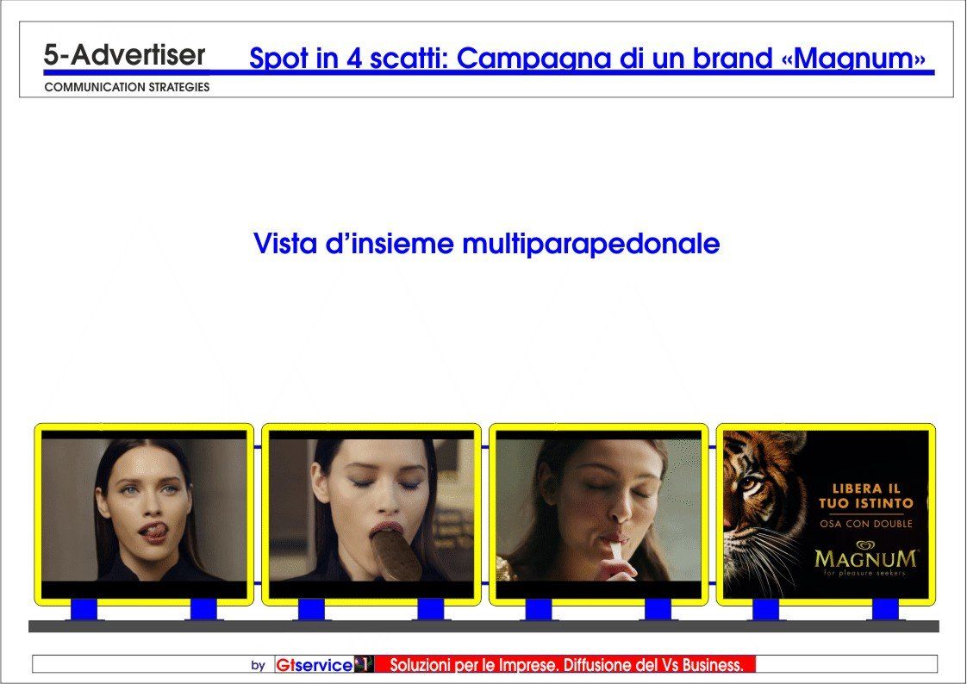This screenshot has height=684, width=967.
Task: Click the '5-Advertiser' heading text
Action: tap(124, 55)
